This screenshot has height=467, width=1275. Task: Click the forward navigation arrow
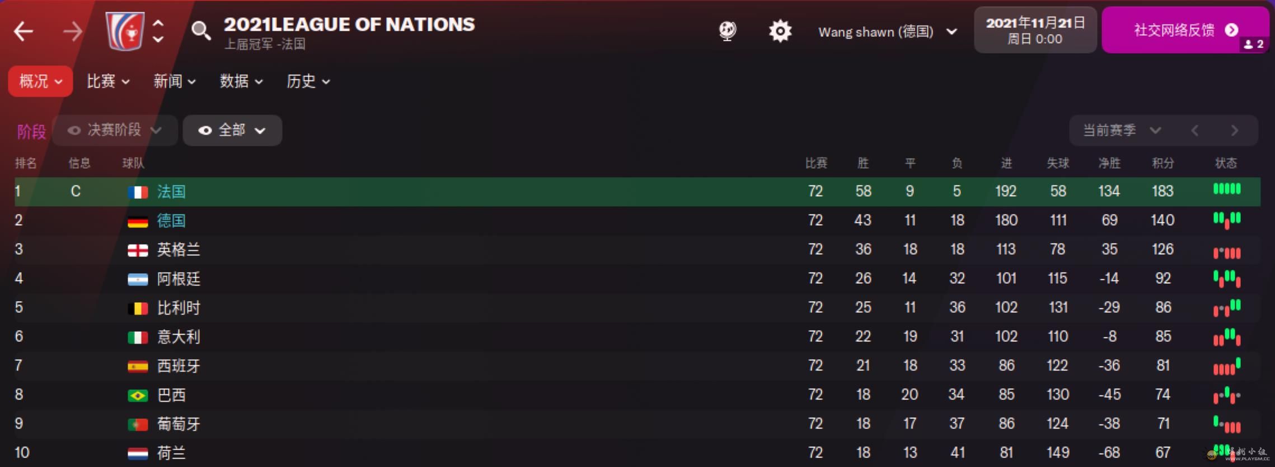coord(73,31)
